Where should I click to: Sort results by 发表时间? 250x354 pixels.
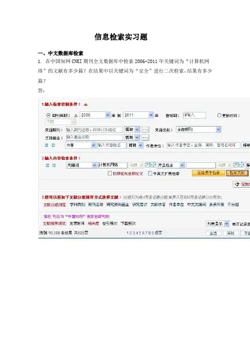coord(77,223)
